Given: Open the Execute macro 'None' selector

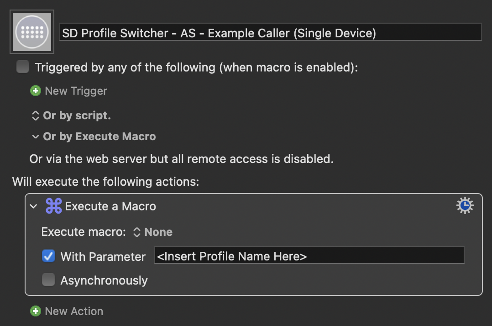Looking at the screenshot, I should 153,232.
